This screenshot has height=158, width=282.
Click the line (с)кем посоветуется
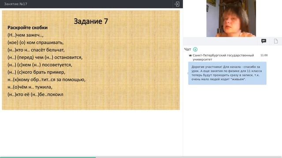coord(40,65)
